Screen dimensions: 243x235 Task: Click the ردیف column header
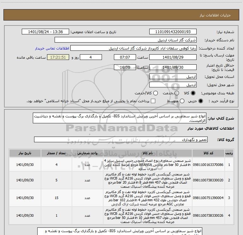pos(229,153)
